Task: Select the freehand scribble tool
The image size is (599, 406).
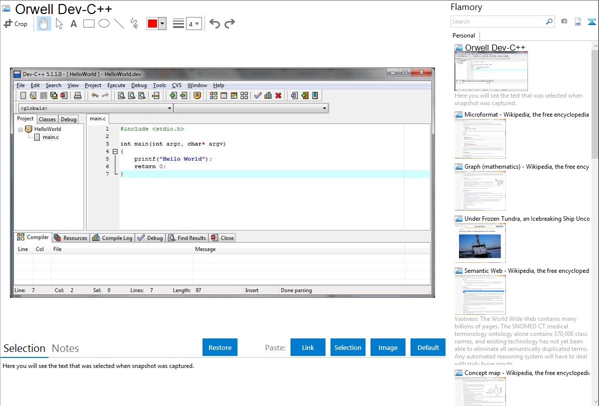Action: pyautogui.click(x=134, y=24)
